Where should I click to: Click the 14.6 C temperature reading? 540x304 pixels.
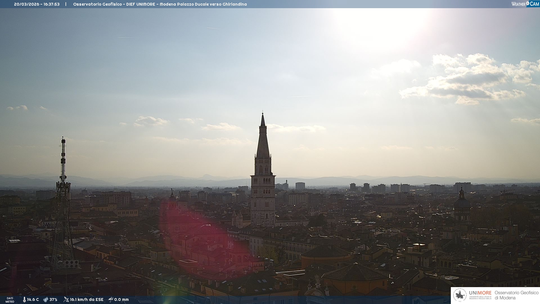(x=33, y=300)
